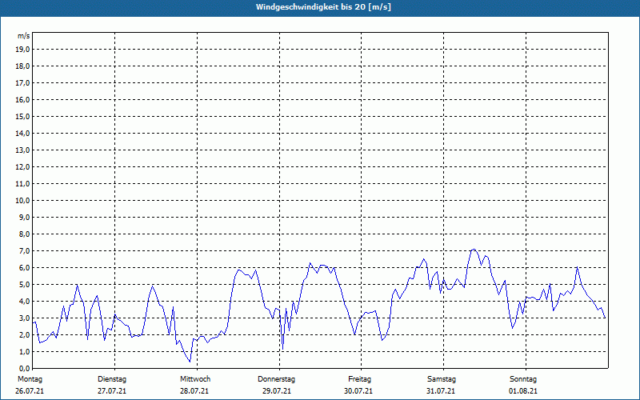Select the 0,0 axis value
The image size is (640, 400).
click(24, 369)
